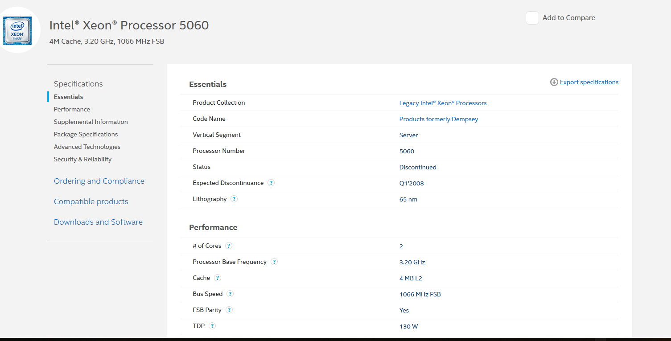Screen dimensions: 671x341
Task: Click help icon beside Expected Discontinuance
Action: [x=271, y=183]
